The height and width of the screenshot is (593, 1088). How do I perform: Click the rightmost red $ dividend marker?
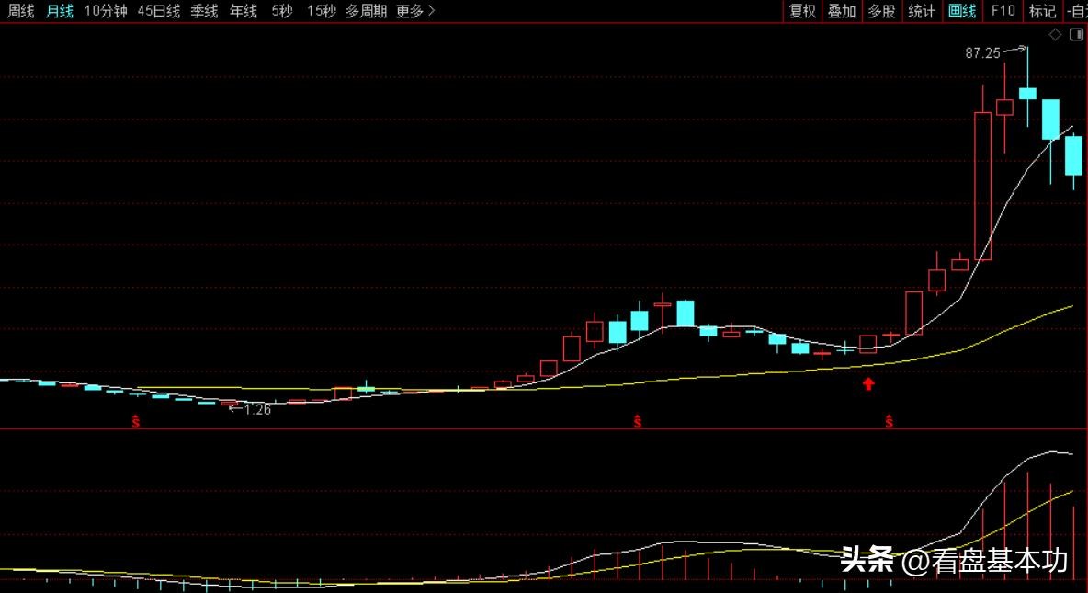point(890,421)
